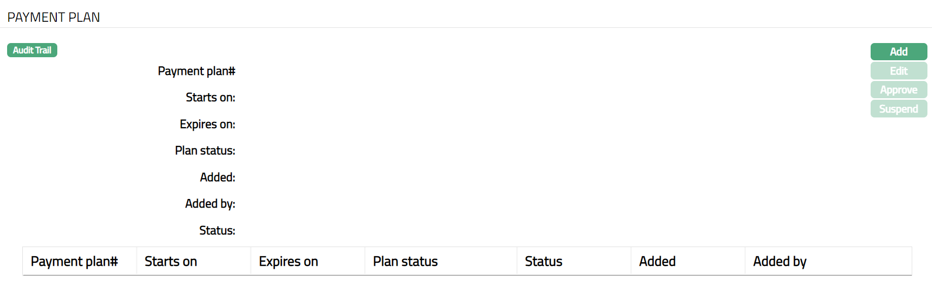The image size is (932, 282).
Task: Click the Payment plan# form field label
Action: tap(196, 71)
